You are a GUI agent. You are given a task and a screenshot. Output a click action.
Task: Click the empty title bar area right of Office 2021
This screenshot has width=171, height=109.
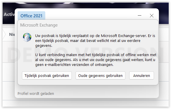[91, 16]
